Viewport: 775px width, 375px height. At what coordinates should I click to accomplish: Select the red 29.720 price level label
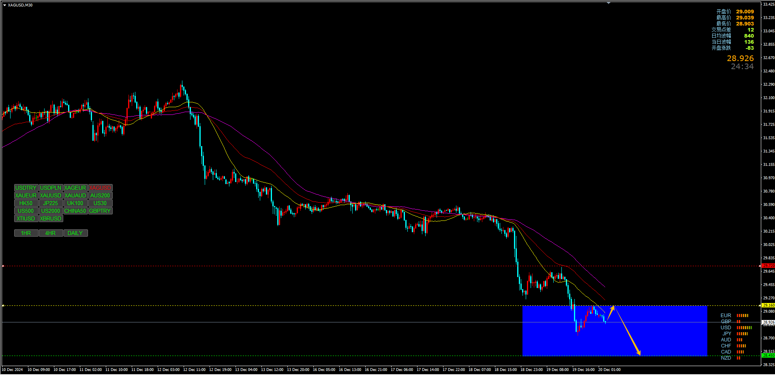tap(768, 266)
